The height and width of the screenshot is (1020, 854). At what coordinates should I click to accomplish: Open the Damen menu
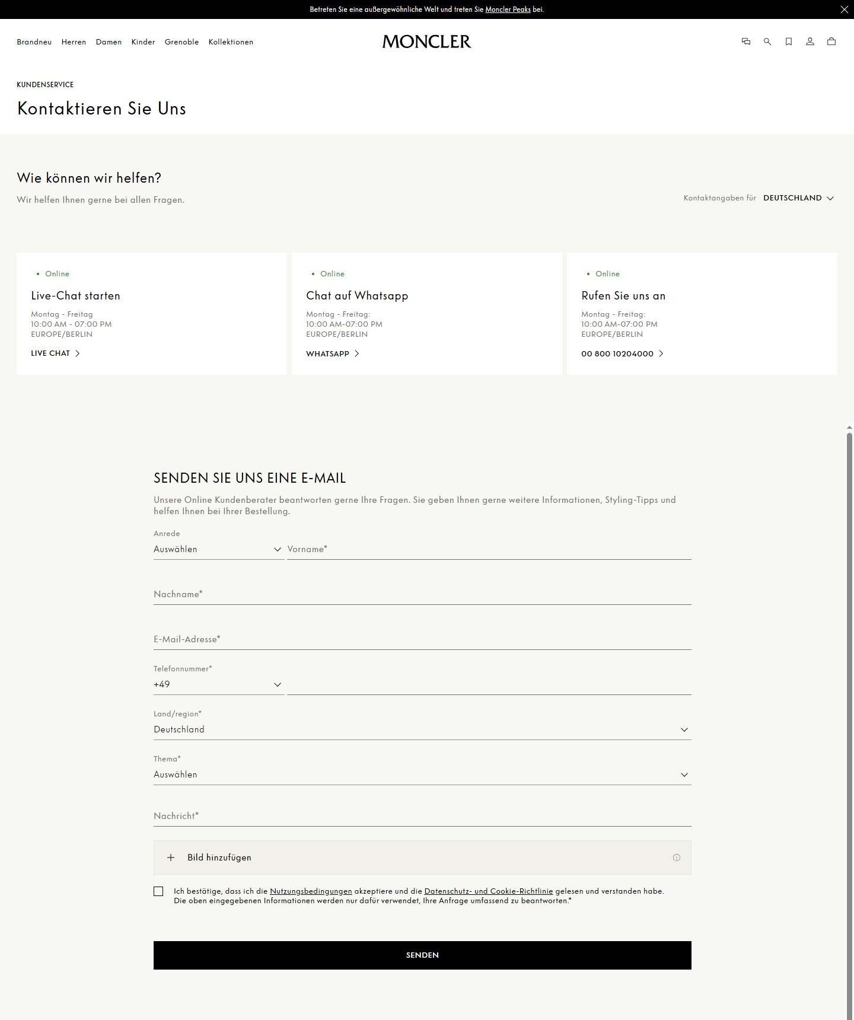(x=109, y=42)
